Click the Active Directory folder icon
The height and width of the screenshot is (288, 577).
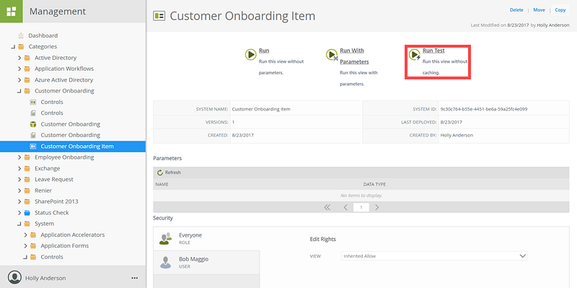(x=27, y=58)
